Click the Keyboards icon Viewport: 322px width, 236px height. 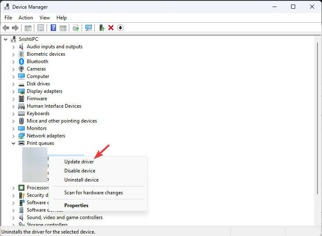21,113
